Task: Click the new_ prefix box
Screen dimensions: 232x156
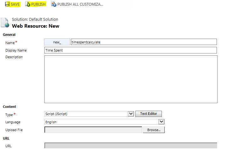Action: pyautogui.click(x=57, y=42)
